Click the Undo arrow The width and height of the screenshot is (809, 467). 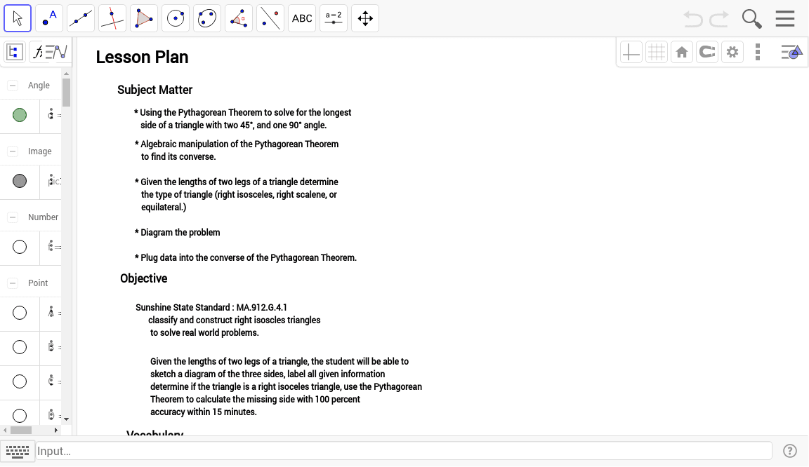pyautogui.click(x=693, y=19)
